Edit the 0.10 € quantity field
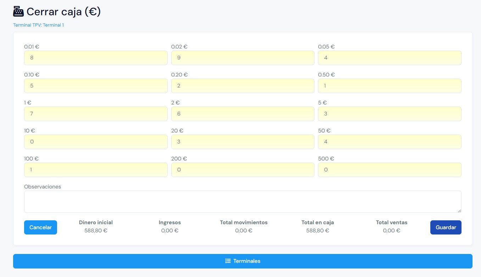Viewport: 481px width, 277px height. coord(96,86)
